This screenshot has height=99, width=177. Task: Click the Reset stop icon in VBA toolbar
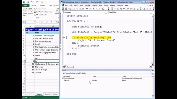click(100, 9)
